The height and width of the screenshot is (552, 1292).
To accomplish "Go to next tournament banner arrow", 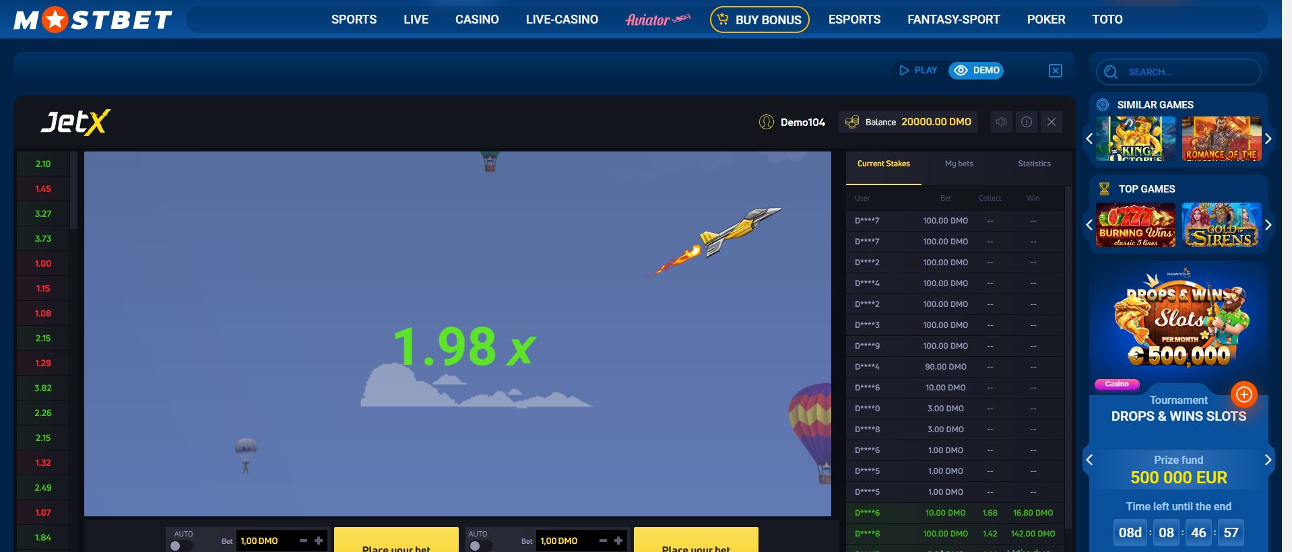I will click(1268, 460).
